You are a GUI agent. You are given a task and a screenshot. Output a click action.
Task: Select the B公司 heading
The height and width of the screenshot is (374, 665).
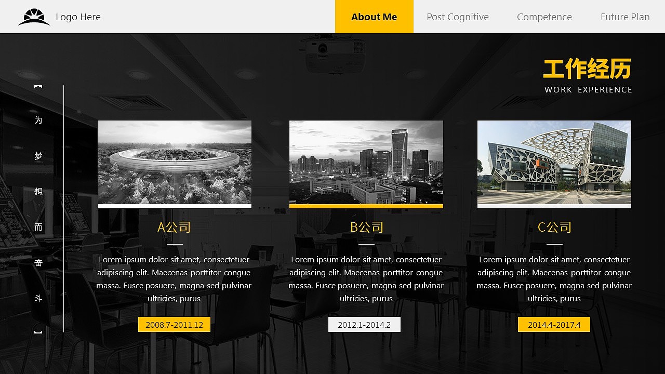(x=367, y=227)
